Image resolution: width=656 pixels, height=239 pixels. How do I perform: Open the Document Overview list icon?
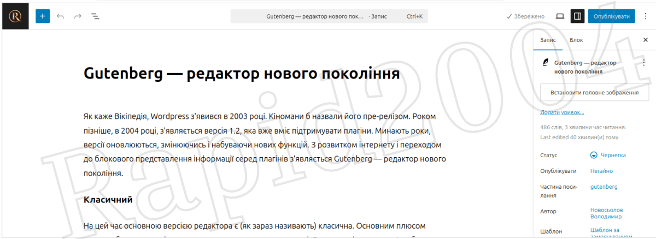[95, 16]
